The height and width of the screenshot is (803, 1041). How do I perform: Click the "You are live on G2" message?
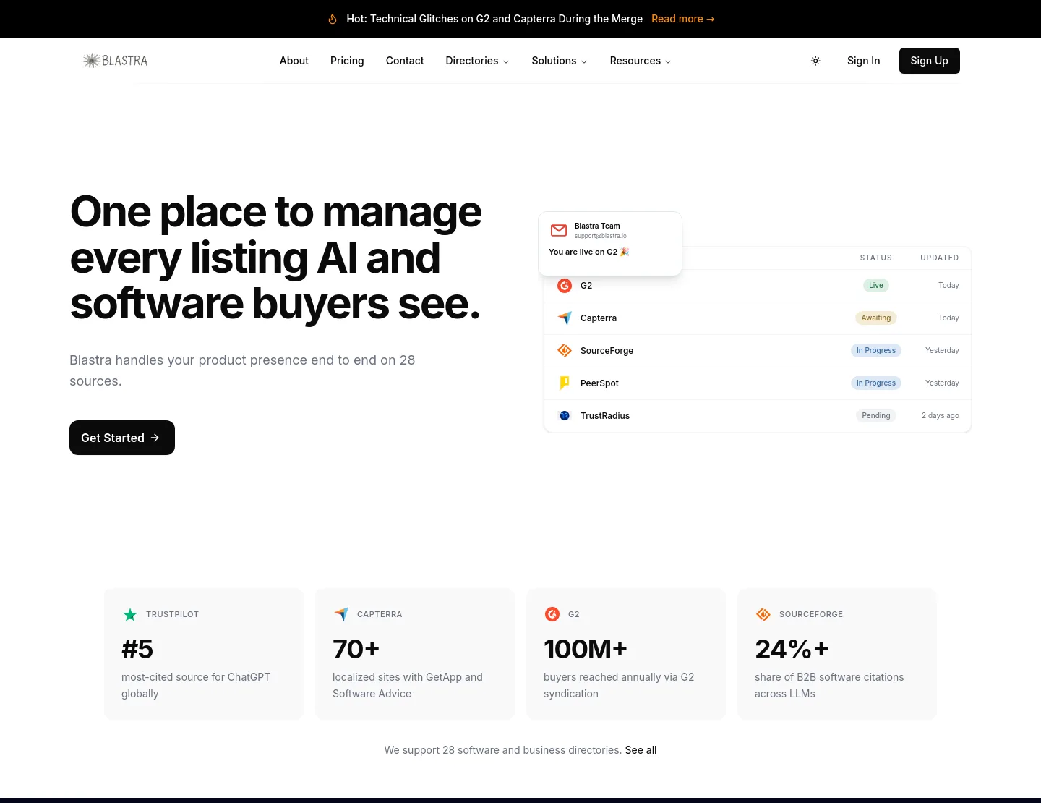589,252
